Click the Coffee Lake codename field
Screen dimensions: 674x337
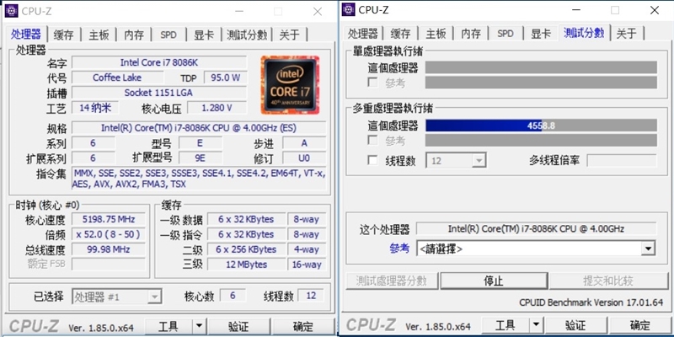(117, 78)
